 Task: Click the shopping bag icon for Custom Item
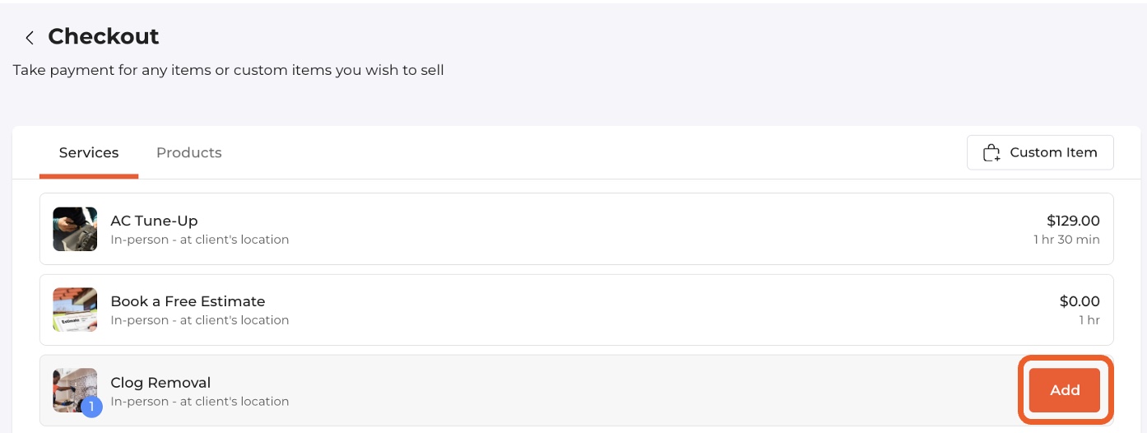[992, 153]
